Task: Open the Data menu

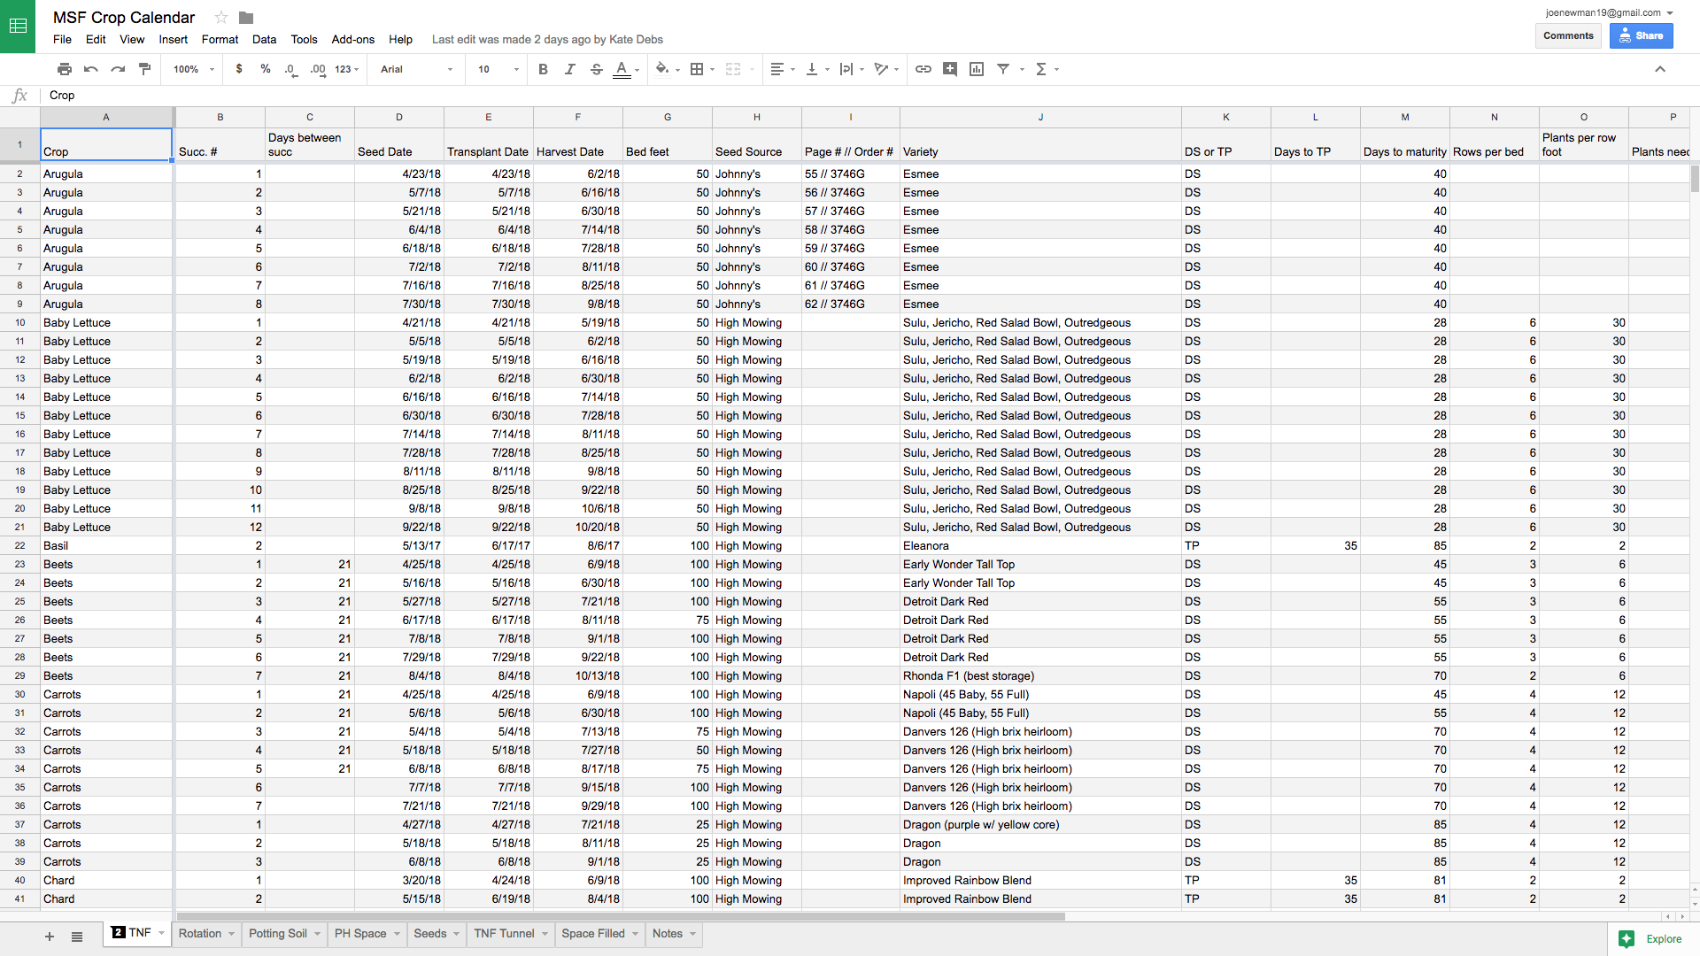Action: coord(264,40)
